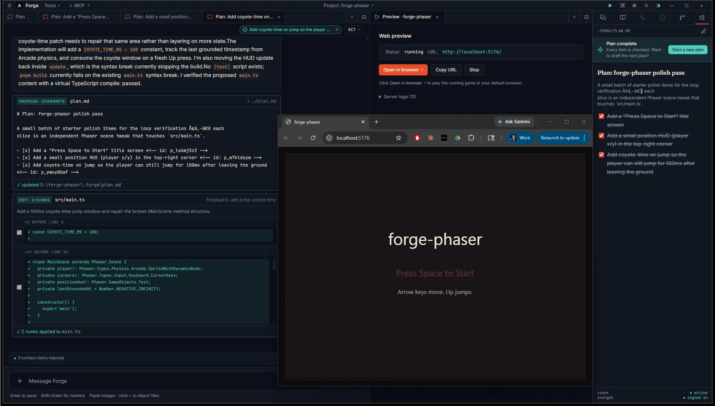Click Relaunch to update in browser

(x=560, y=138)
